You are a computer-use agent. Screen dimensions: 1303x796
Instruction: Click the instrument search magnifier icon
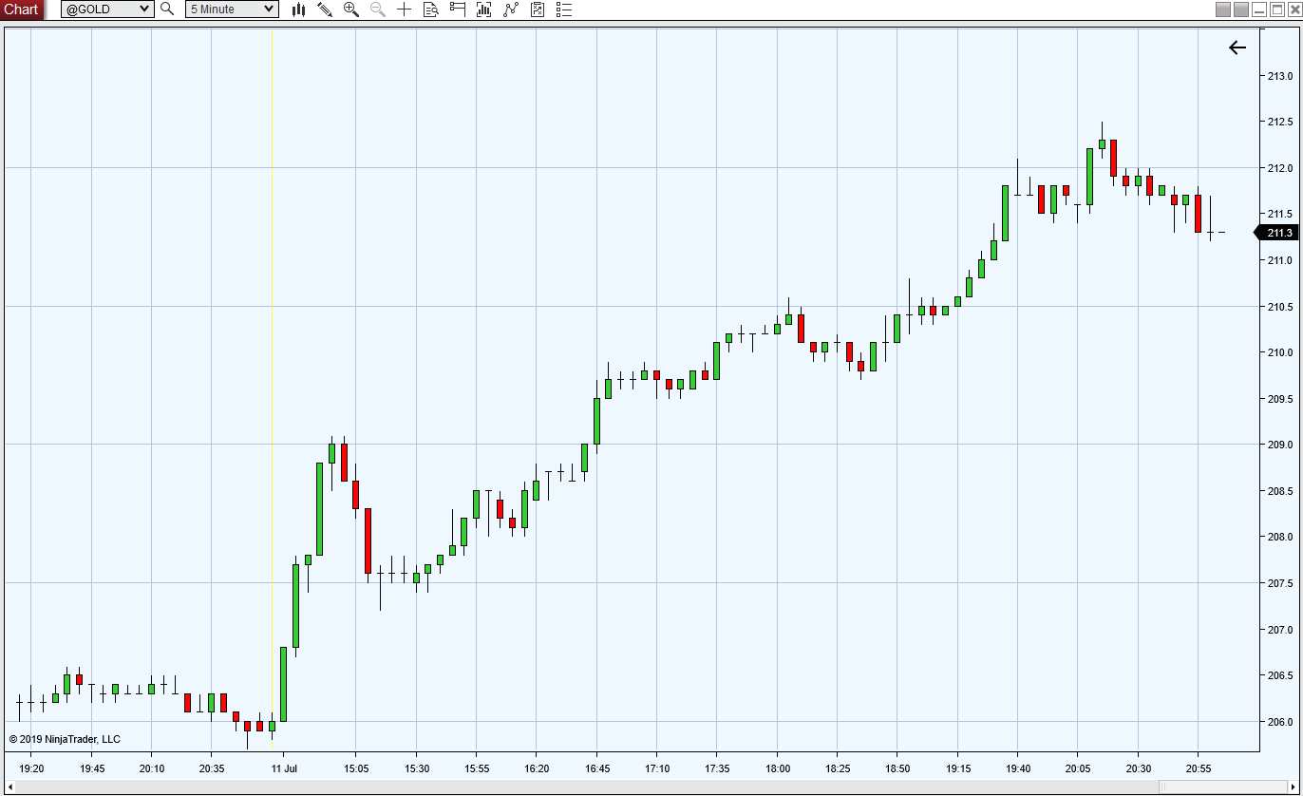167,9
